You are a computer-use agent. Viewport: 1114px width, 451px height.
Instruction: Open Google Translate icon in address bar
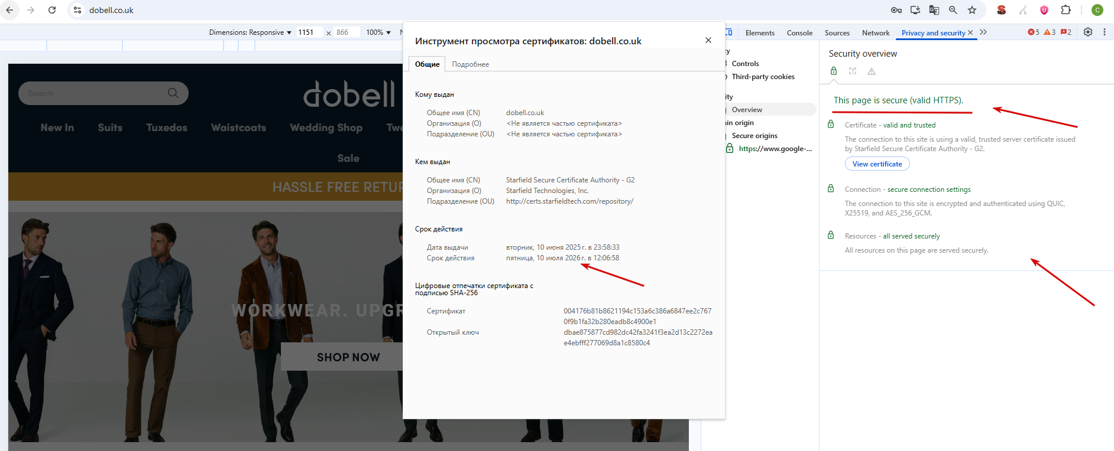(x=934, y=10)
